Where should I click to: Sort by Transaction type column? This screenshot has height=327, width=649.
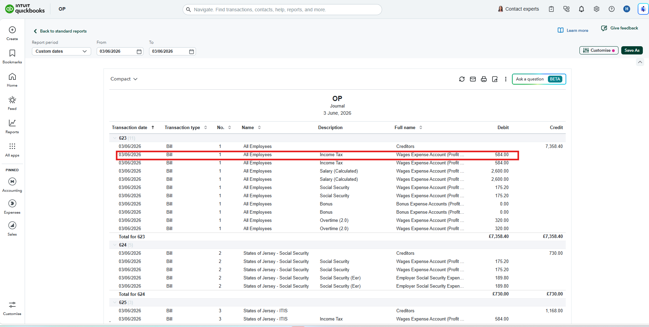pyautogui.click(x=186, y=127)
